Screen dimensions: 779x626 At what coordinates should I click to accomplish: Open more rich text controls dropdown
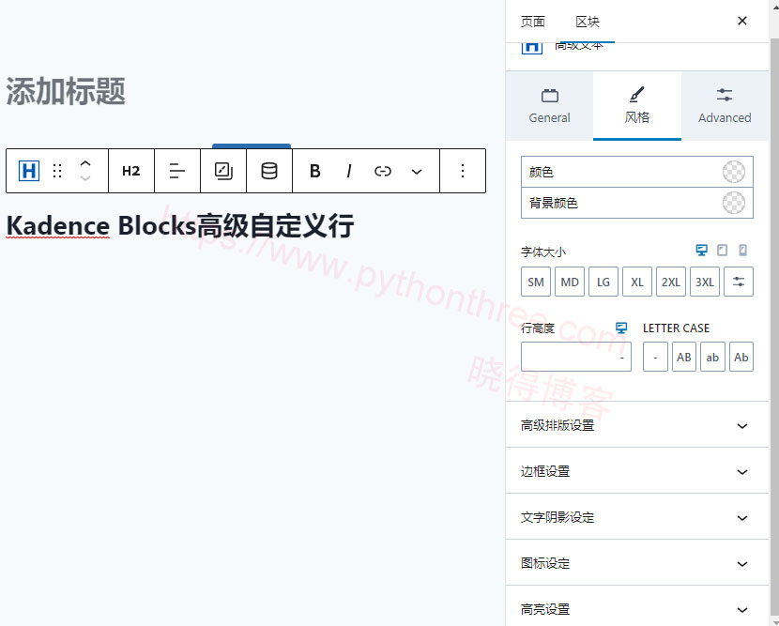[x=417, y=172]
